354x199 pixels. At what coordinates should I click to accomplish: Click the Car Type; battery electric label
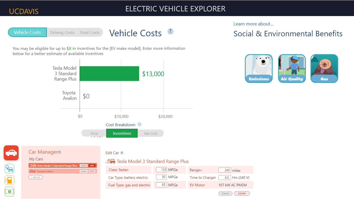pyautogui.click(x=128, y=177)
